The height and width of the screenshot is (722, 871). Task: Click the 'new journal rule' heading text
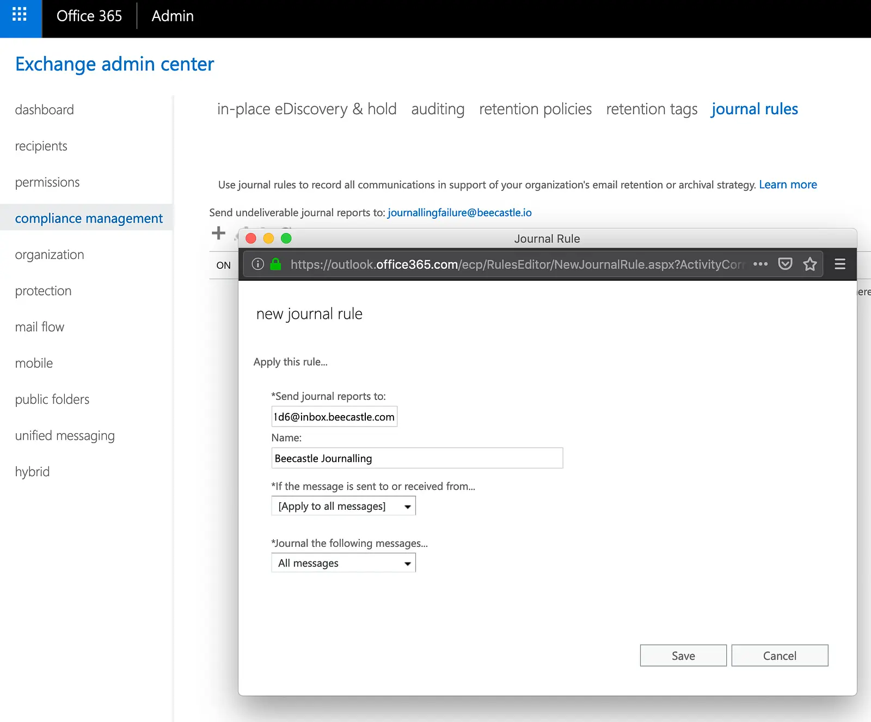point(309,314)
